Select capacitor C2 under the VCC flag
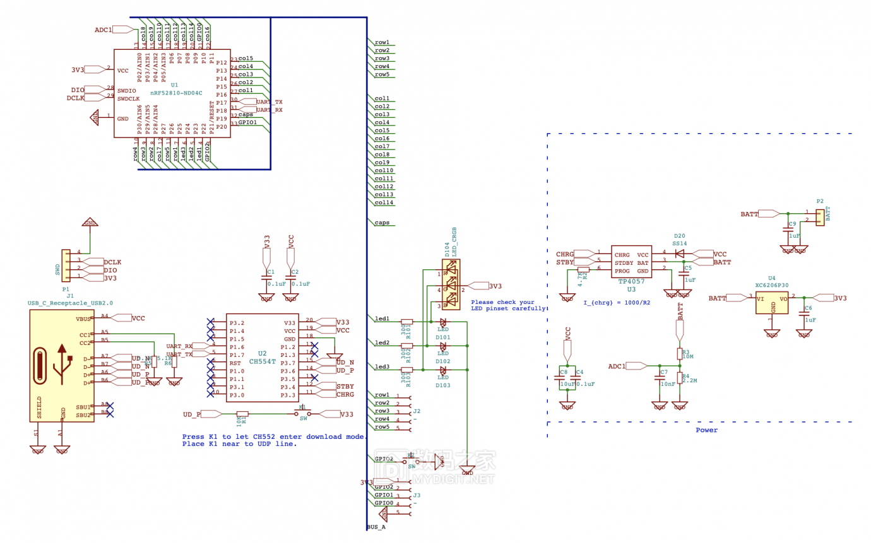The image size is (871, 543). 290,277
